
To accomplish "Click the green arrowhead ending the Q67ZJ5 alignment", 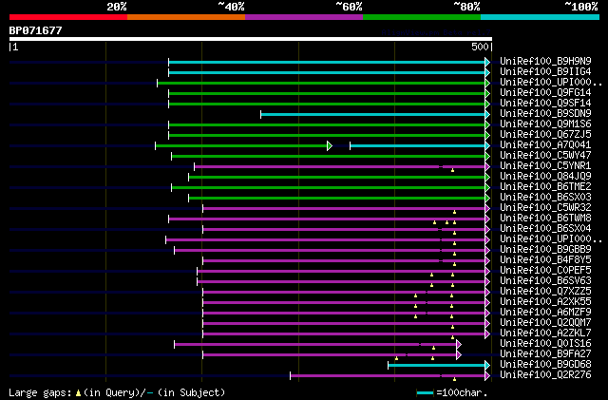I will tap(487, 136).
